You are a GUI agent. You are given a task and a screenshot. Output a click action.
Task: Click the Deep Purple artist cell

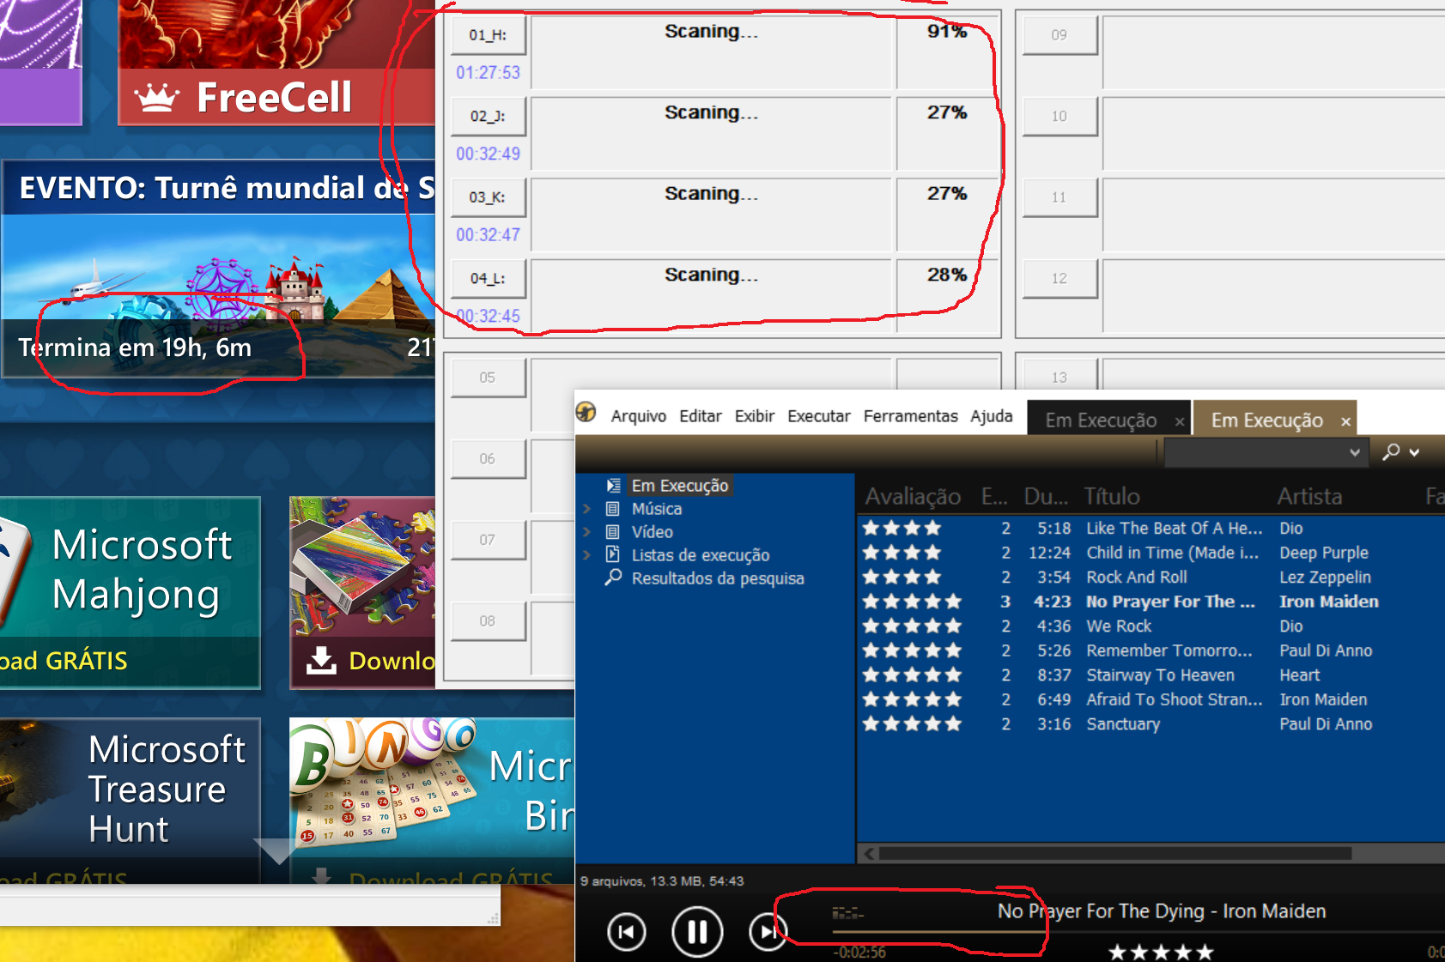[x=1324, y=553]
